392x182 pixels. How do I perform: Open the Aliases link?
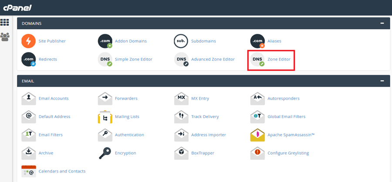[274, 41]
